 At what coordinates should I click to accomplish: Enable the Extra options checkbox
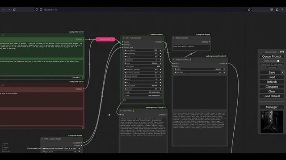tap(278, 61)
